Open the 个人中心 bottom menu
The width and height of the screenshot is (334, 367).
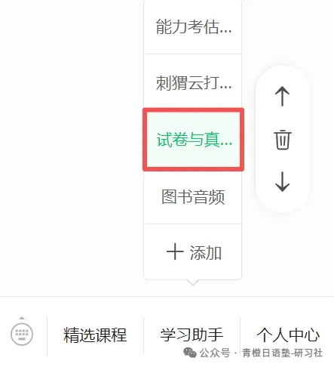288,335
